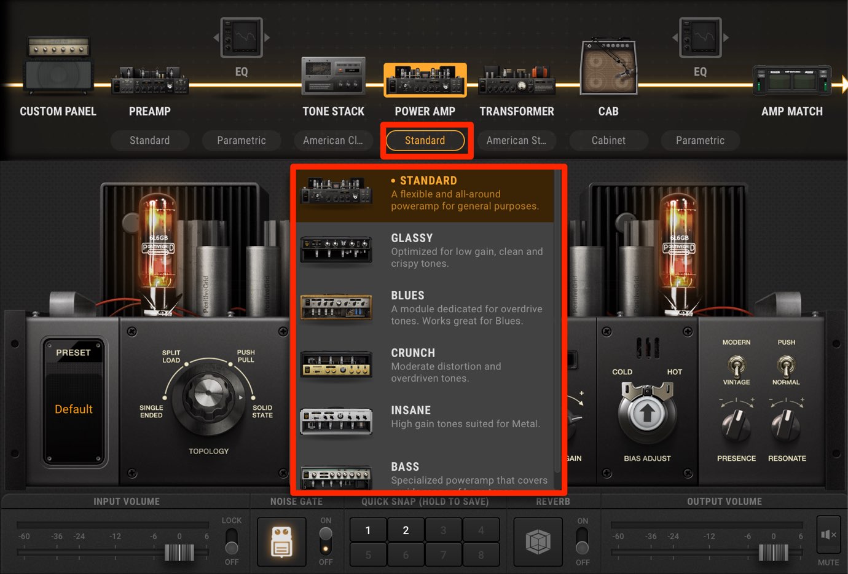Select the Cab module icon
The height and width of the screenshot is (574, 848).
pos(608,66)
